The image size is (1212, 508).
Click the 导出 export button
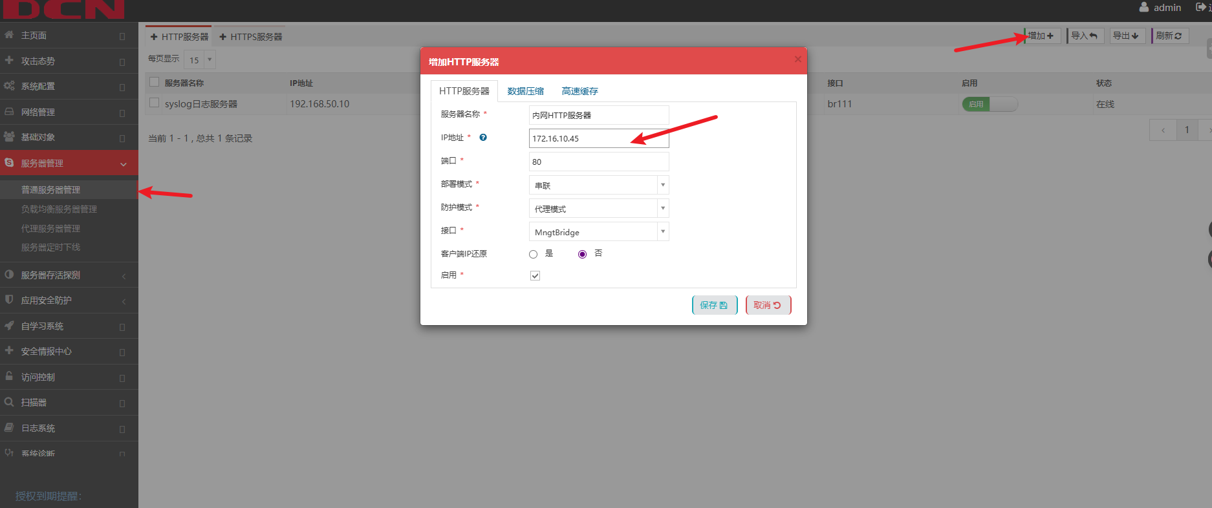click(1127, 36)
